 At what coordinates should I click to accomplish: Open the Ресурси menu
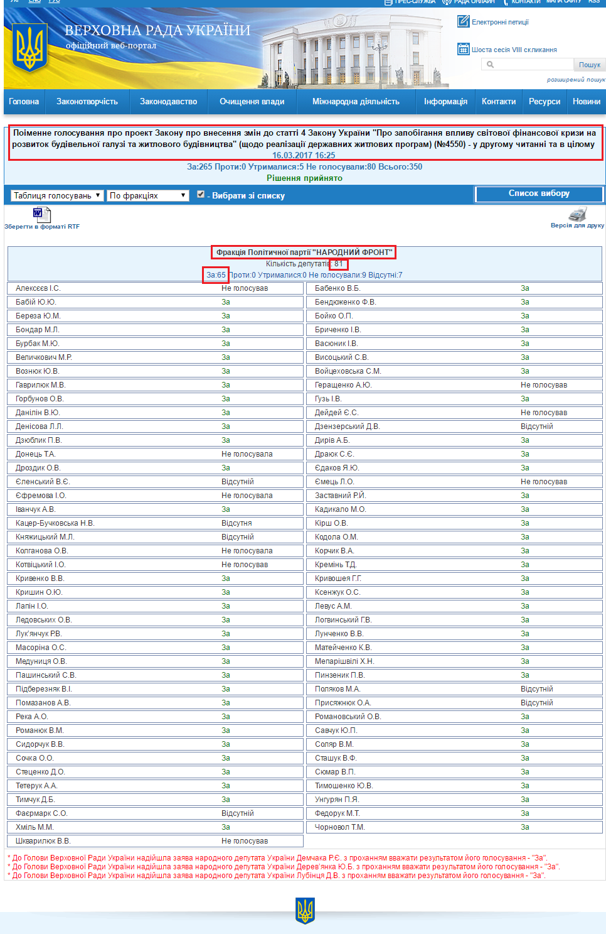pyautogui.click(x=545, y=101)
